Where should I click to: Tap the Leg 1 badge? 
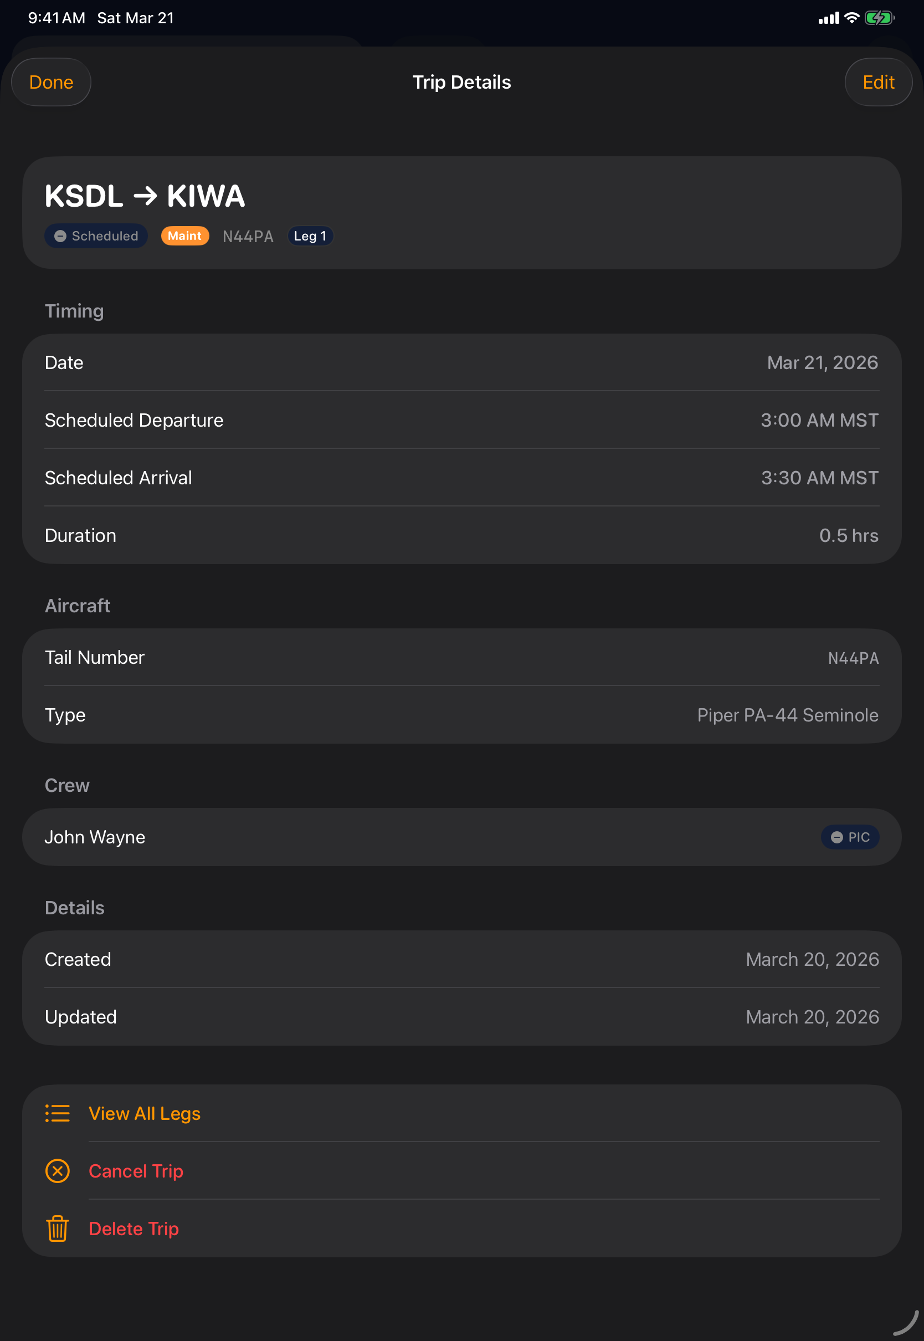pyautogui.click(x=310, y=236)
